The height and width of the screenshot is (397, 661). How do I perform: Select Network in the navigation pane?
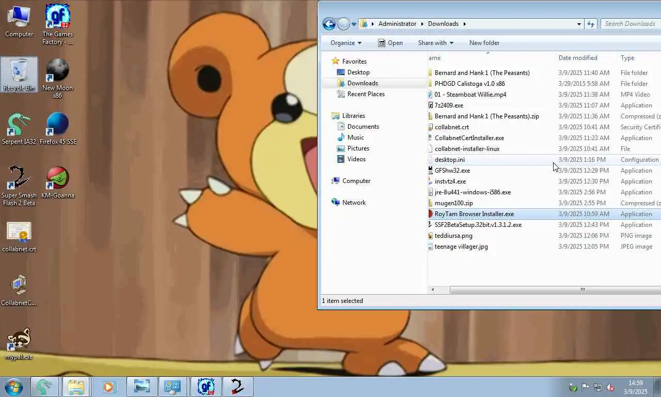(354, 203)
